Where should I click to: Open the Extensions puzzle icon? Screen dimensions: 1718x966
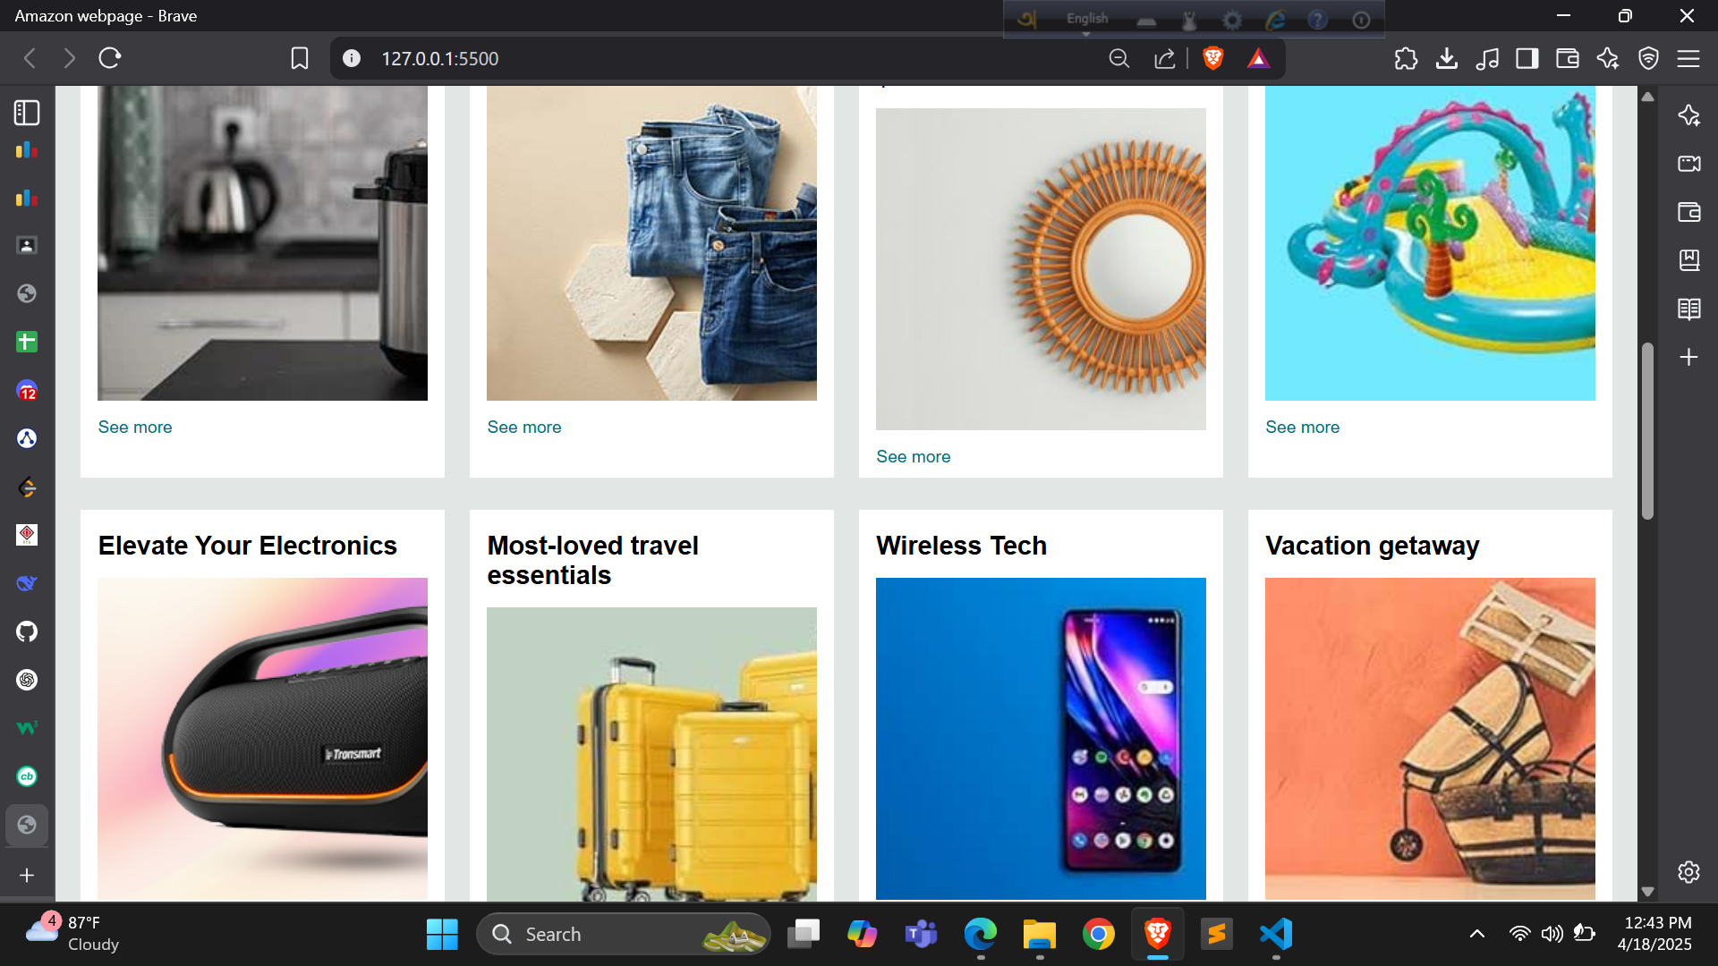coord(1406,59)
